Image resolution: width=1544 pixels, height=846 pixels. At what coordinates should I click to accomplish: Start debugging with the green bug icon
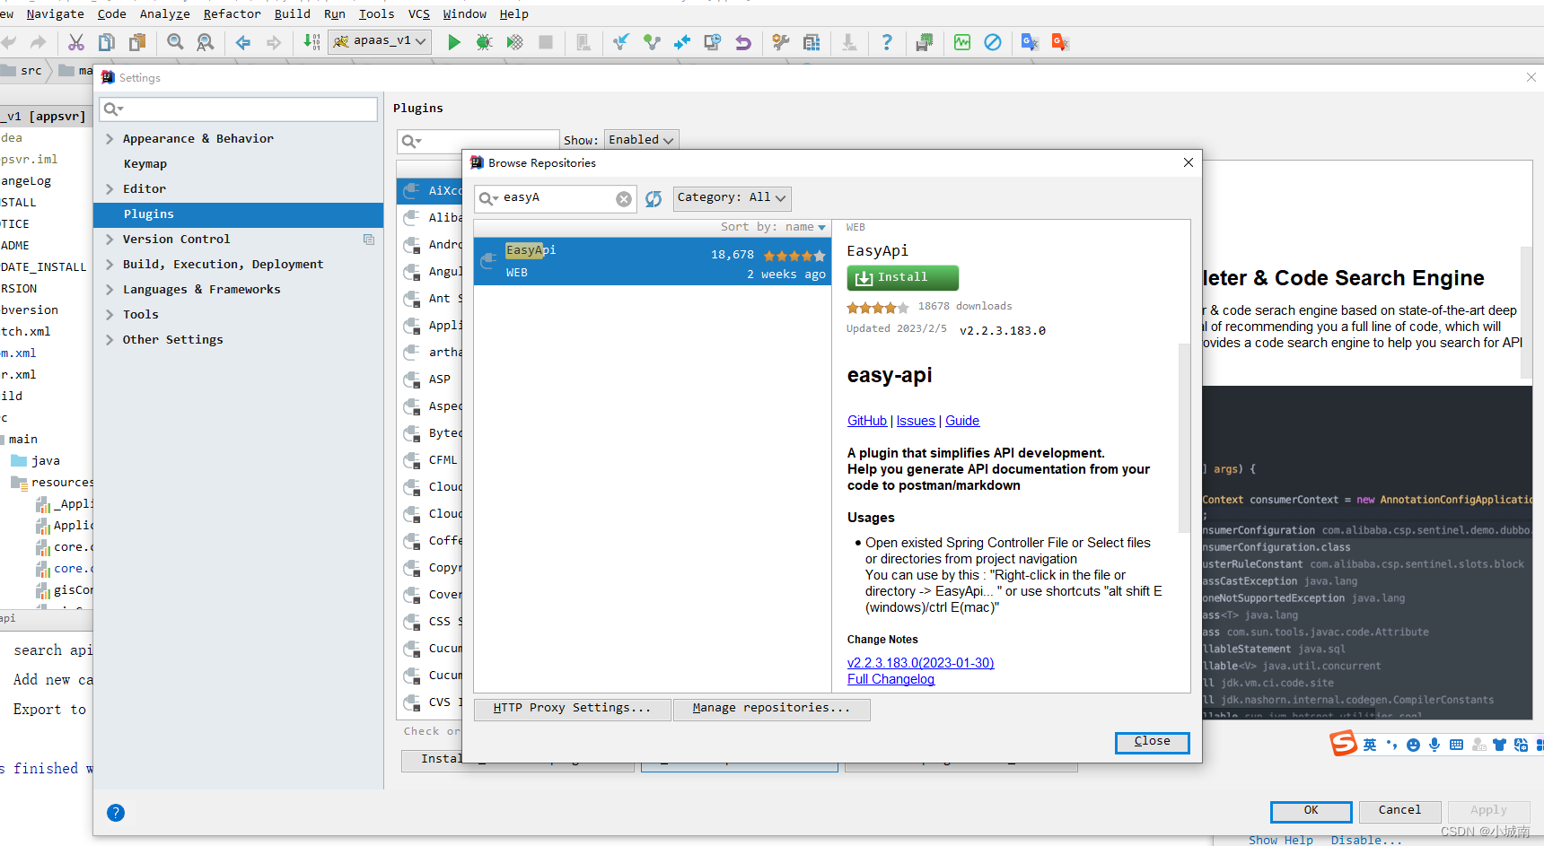[485, 42]
